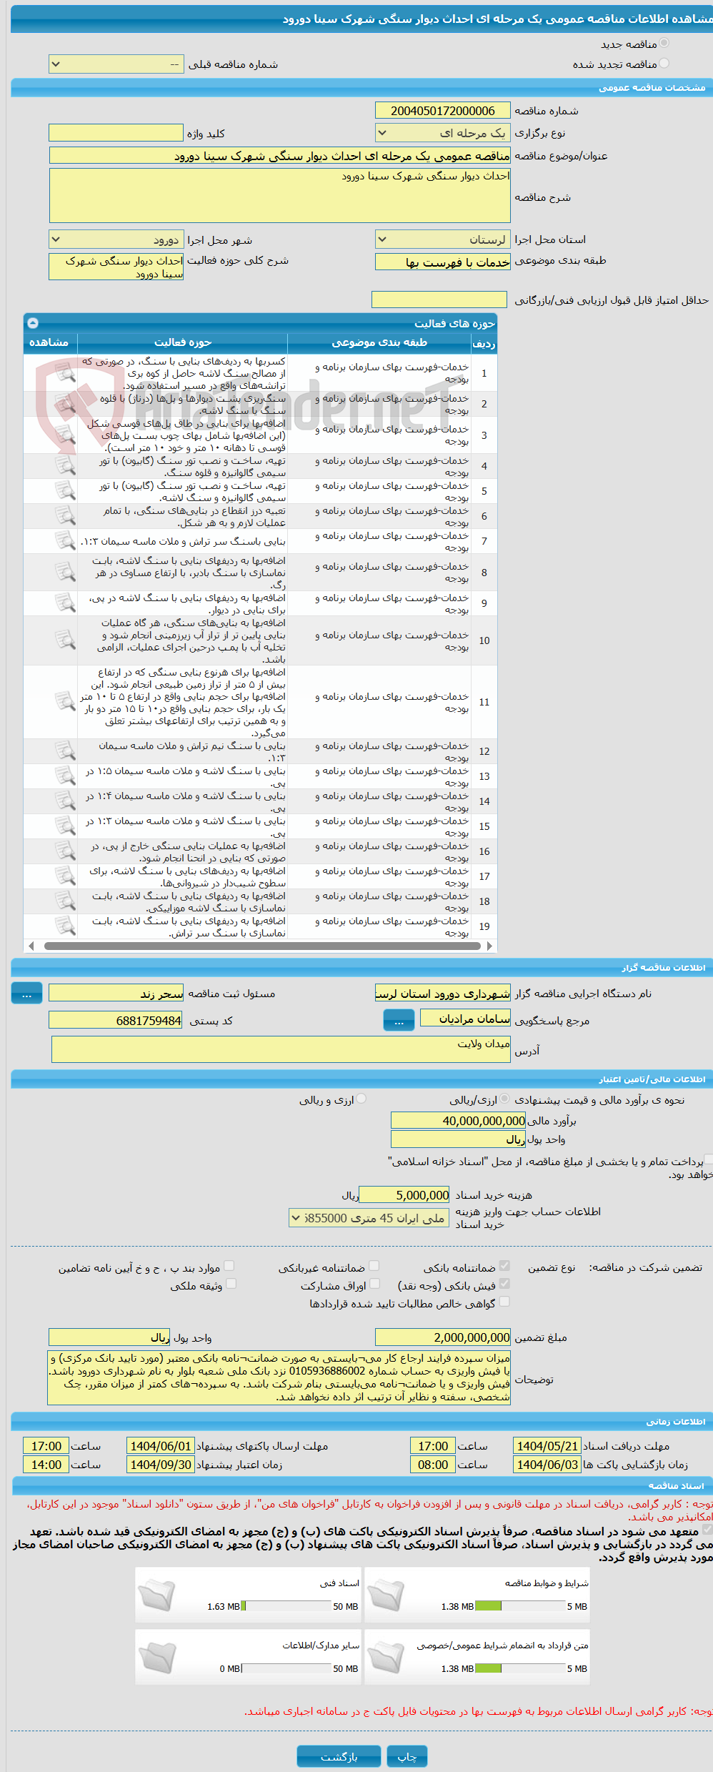Open view icon for activity row 14
Viewport: 713px width, 1772px height.
click(66, 801)
